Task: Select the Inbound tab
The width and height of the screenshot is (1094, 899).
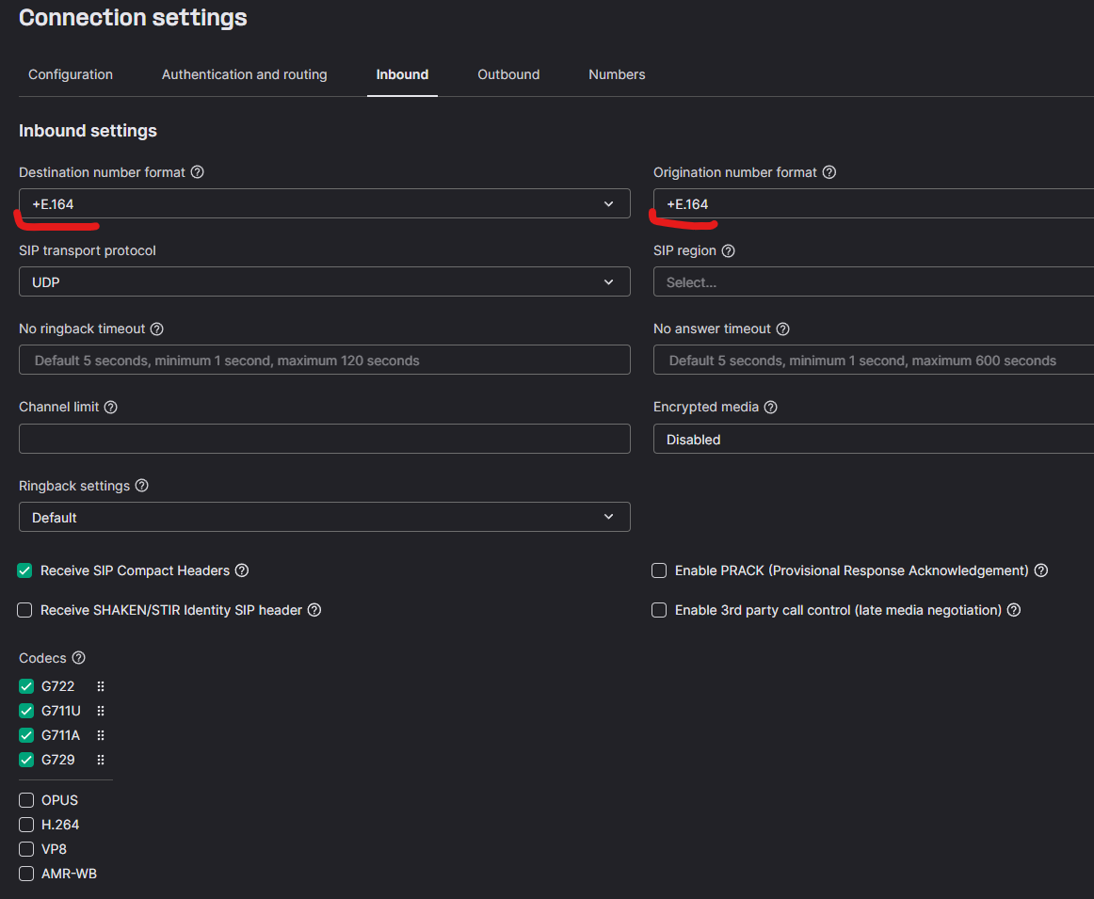Action: point(403,74)
